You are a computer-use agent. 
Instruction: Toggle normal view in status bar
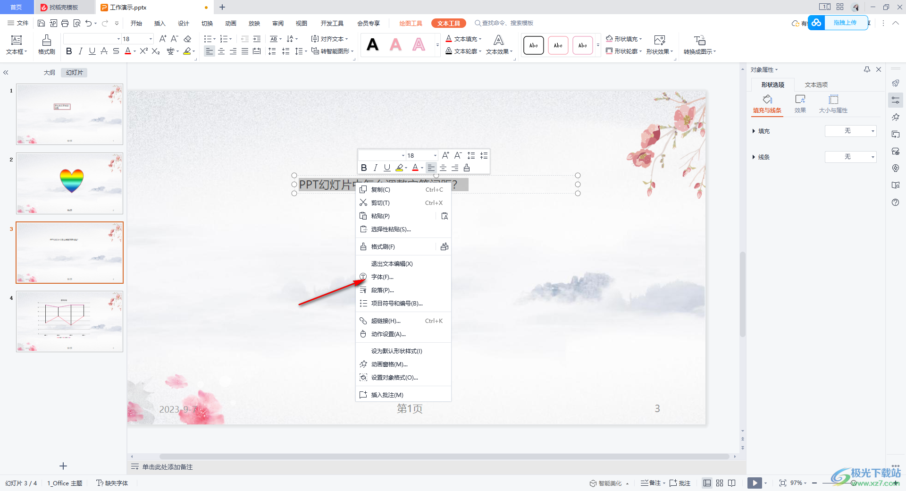click(x=707, y=483)
